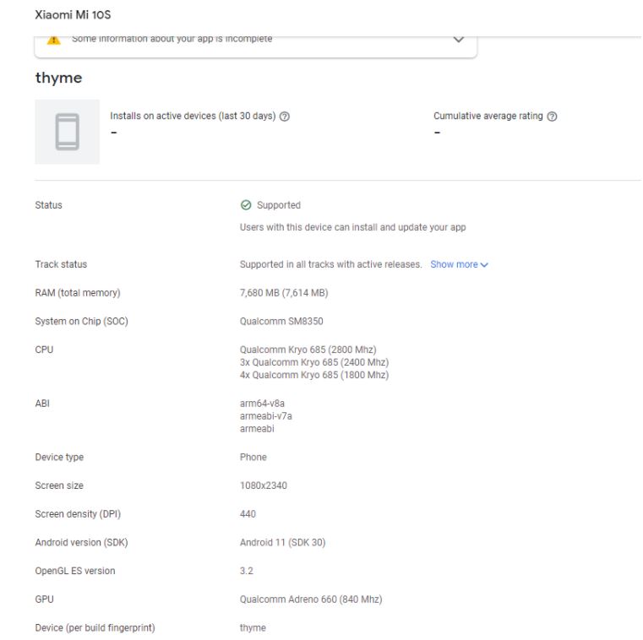This screenshot has height=640, width=643.
Task: Click the warning triangle icon in the banner
Action: (x=54, y=39)
